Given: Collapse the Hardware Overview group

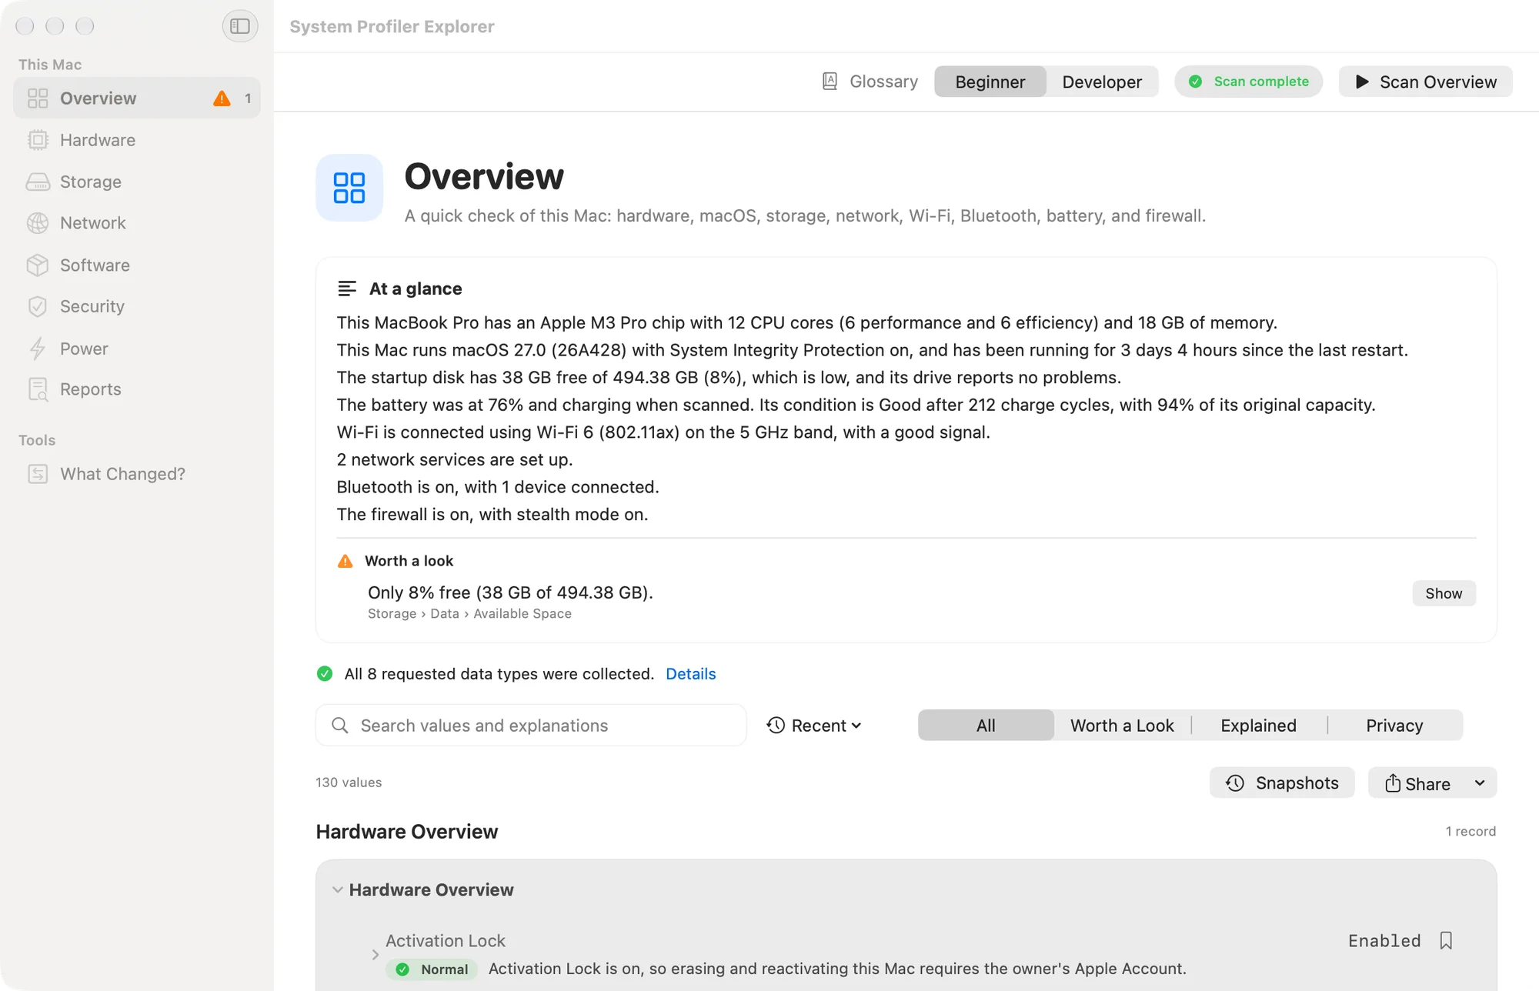Looking at the screenshot, I should tap(338, 890).
